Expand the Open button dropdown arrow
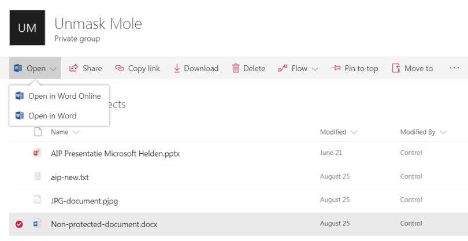 coord(53,69)
